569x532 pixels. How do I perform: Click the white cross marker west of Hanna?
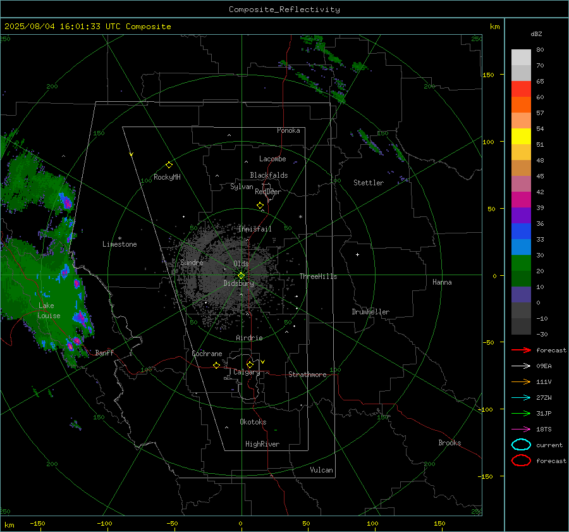[x=357, y=254]
